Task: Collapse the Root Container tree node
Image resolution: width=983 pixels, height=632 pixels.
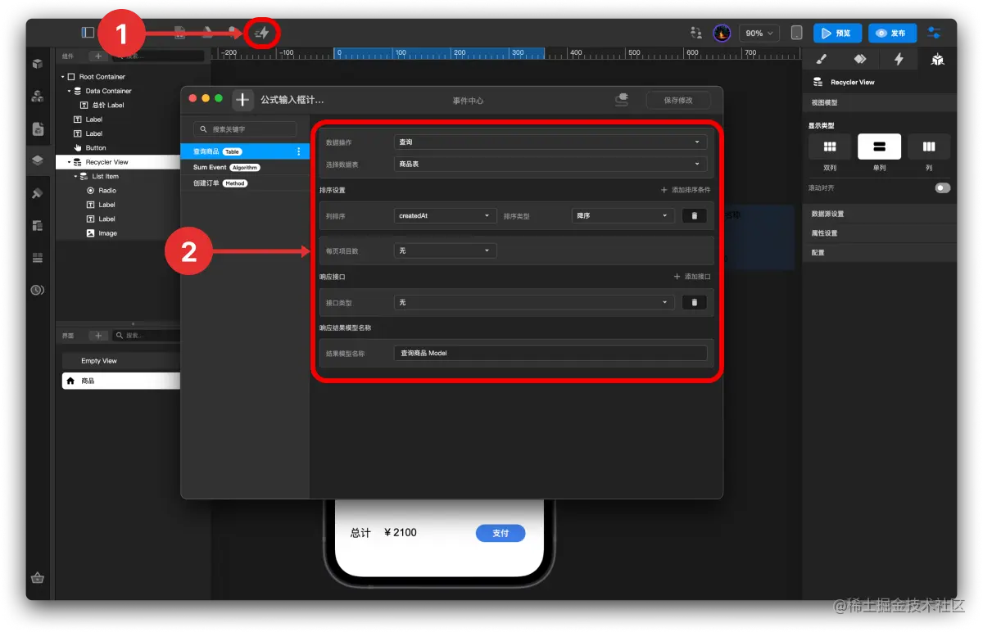Action: tap(62, 76)
